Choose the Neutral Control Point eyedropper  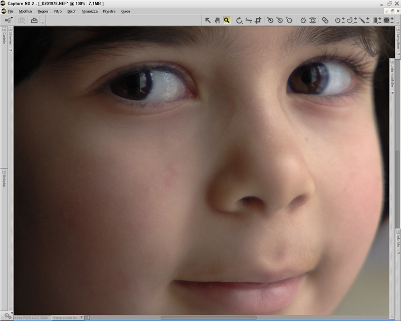(x=280, y=20)
